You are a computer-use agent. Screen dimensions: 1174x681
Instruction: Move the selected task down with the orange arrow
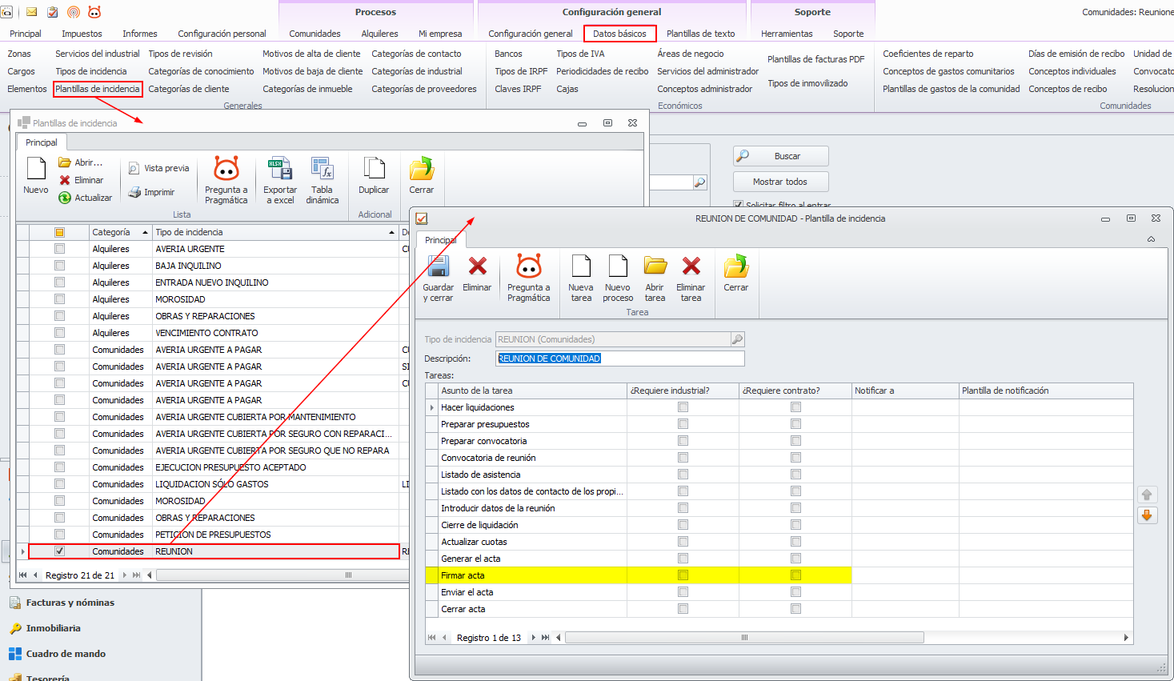(x=1147, y=515)
